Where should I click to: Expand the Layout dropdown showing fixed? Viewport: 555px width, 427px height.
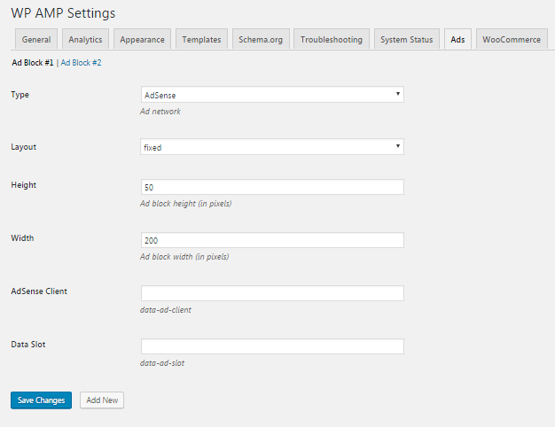[x=272, y=147]
